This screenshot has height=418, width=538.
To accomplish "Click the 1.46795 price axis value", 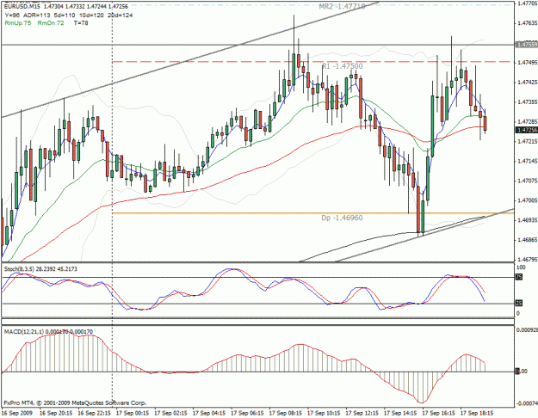I will point(528,259).
